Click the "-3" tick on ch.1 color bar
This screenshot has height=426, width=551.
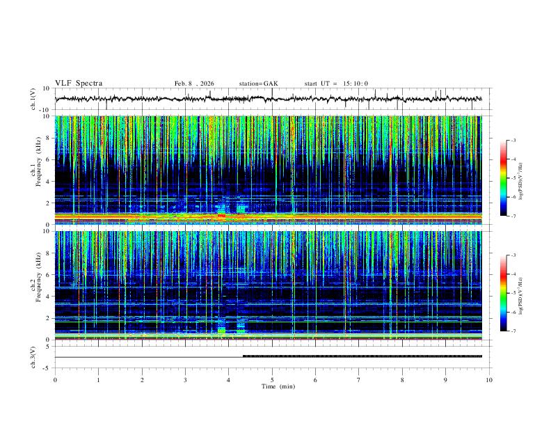513,140
